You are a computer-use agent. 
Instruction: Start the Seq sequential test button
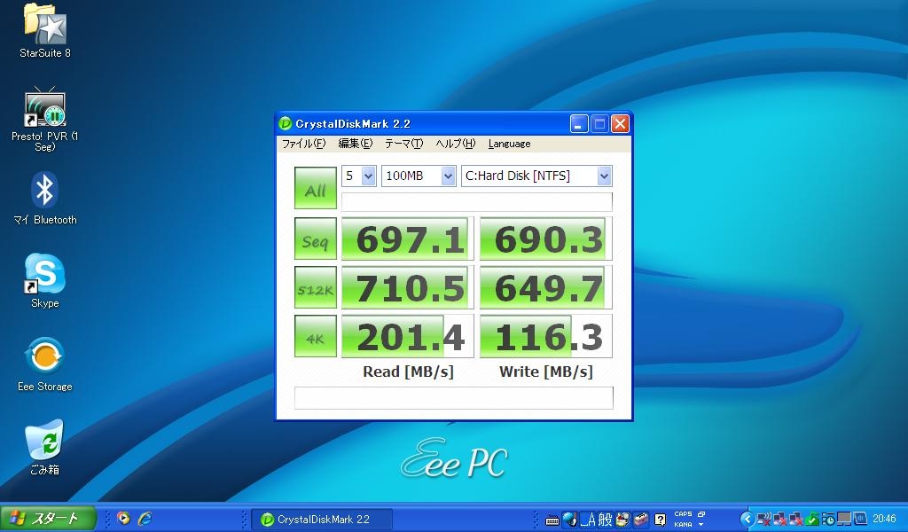click(316, 239)
